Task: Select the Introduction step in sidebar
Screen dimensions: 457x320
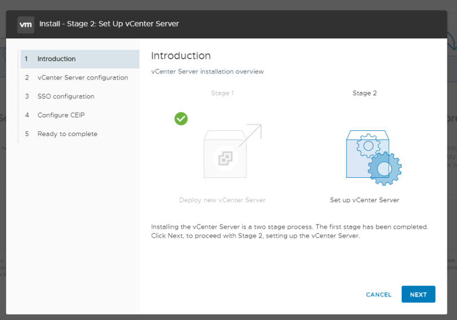Action: tap(56, 59)
